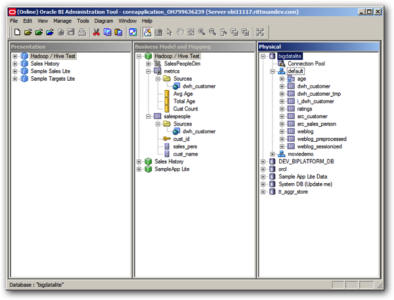The image size is (394, 300).
Task: Select the Connection Pool item
Action: point(306,64)
